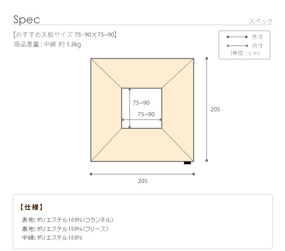The image size is (285, 251).
Task: Click the vertical 205 dimension line
Action: (x=207, y=110)
